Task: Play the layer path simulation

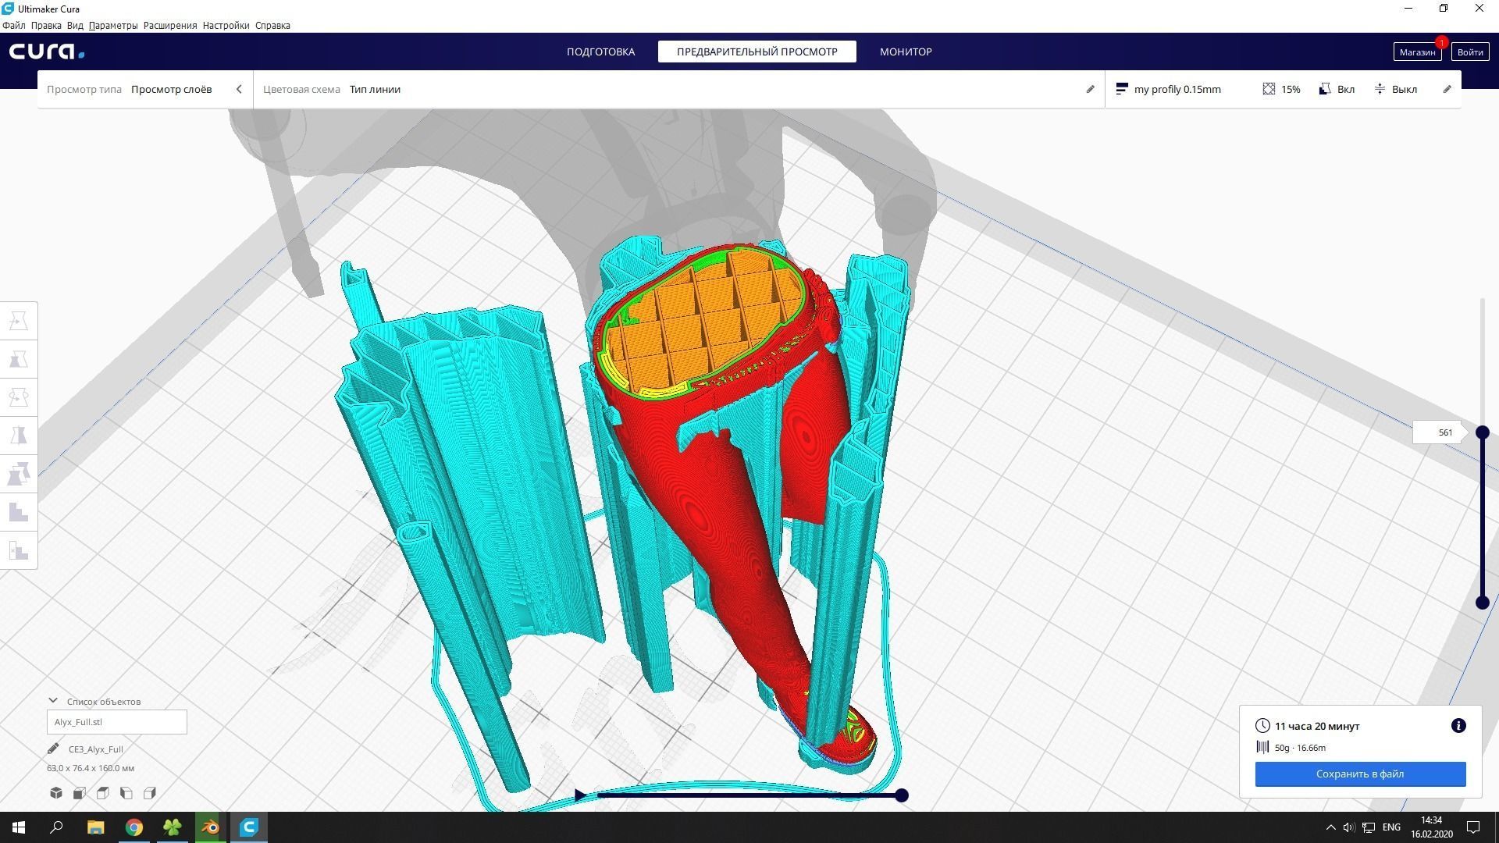Action: click(x=579, y=795)
